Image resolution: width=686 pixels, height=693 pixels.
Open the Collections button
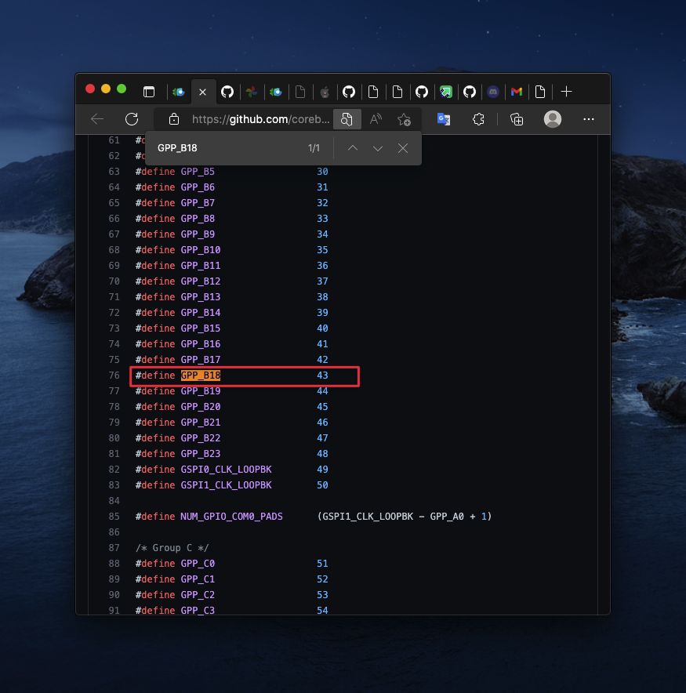[x=517, y=119]
